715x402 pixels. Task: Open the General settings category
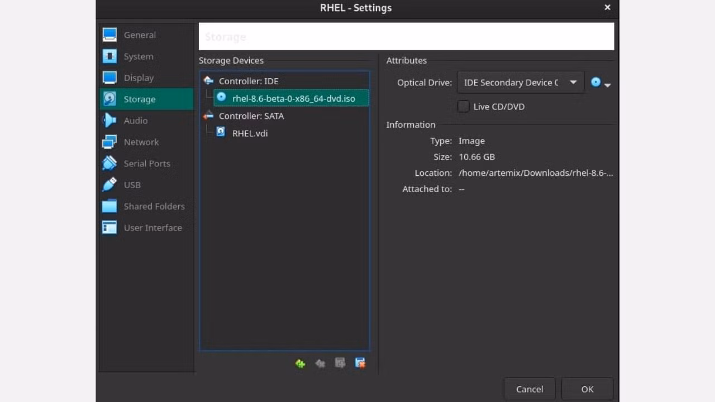146,35
